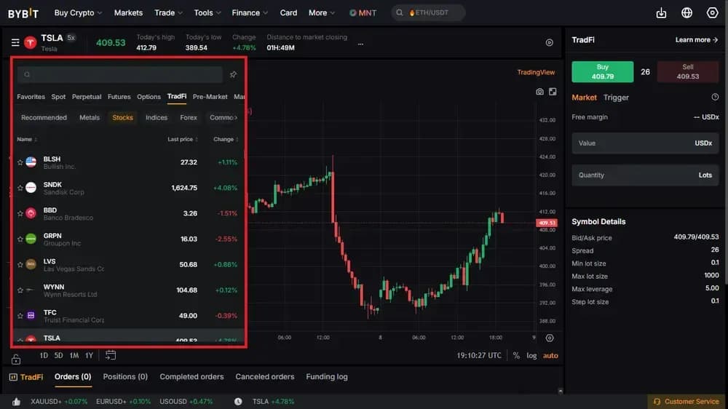Favorite GRPN with its star

tap(20, 239)
